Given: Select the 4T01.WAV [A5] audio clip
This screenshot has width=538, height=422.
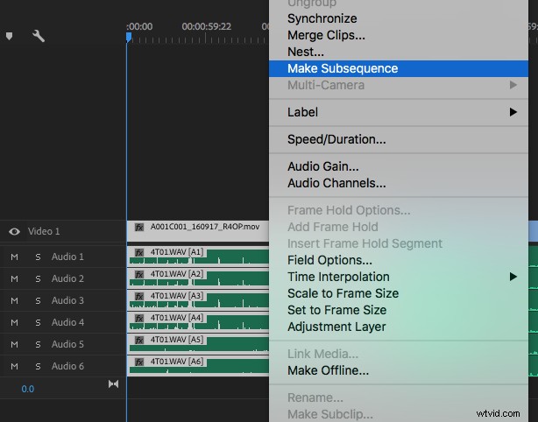Looking at the screenshot, I should click(x=198, y=344).
